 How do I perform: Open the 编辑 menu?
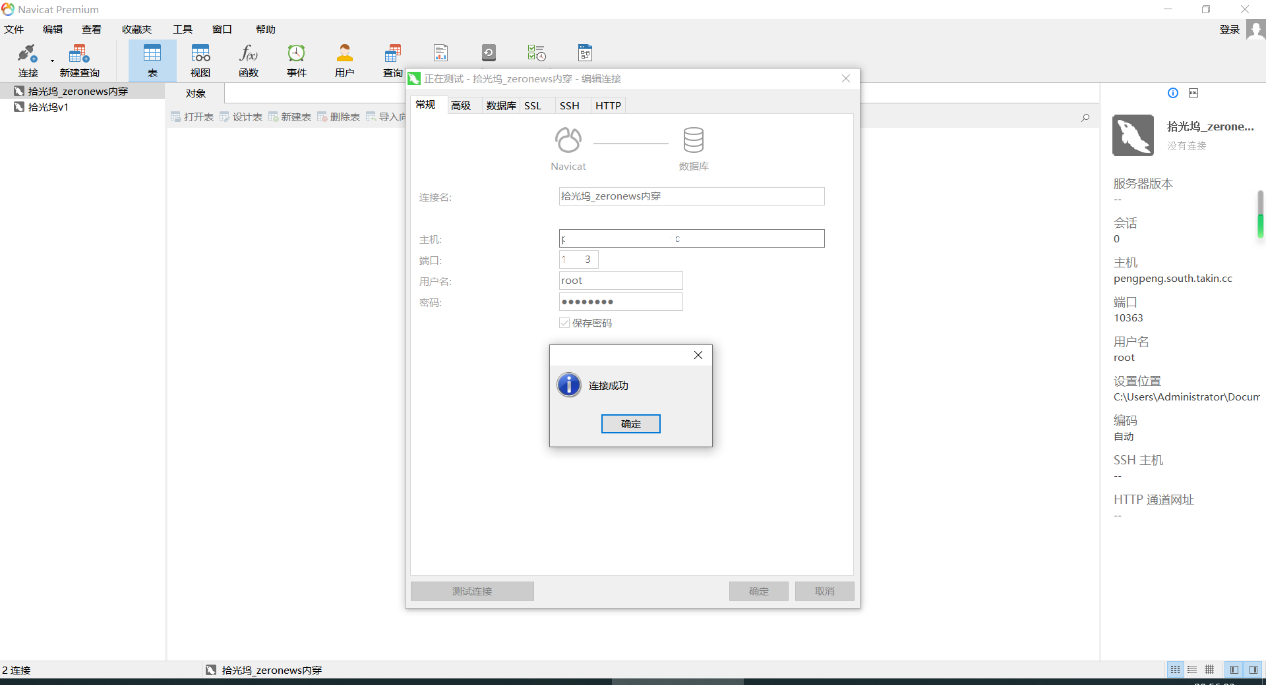tap(53, 30)
